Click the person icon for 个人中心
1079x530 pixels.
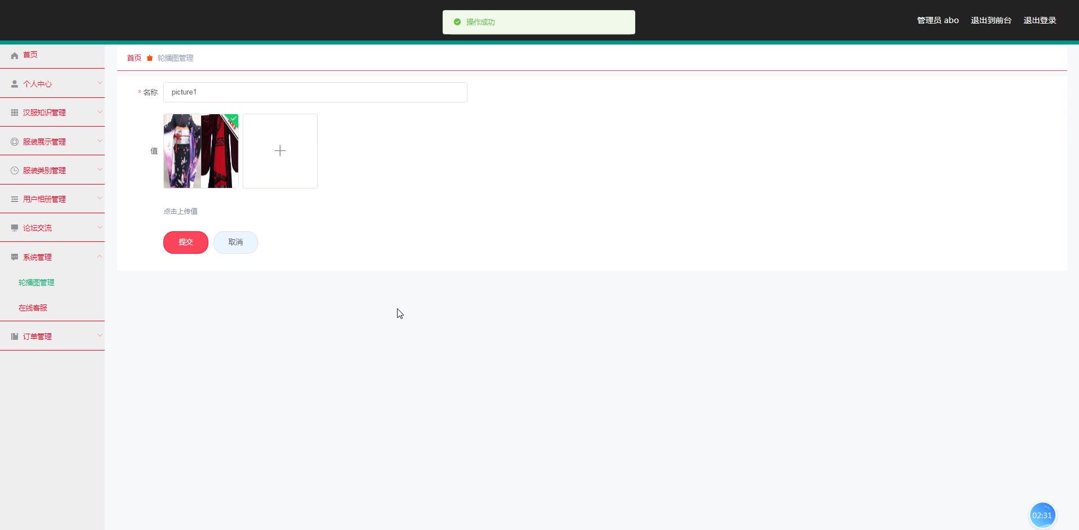pyautogui.click(x=15, y=84)
